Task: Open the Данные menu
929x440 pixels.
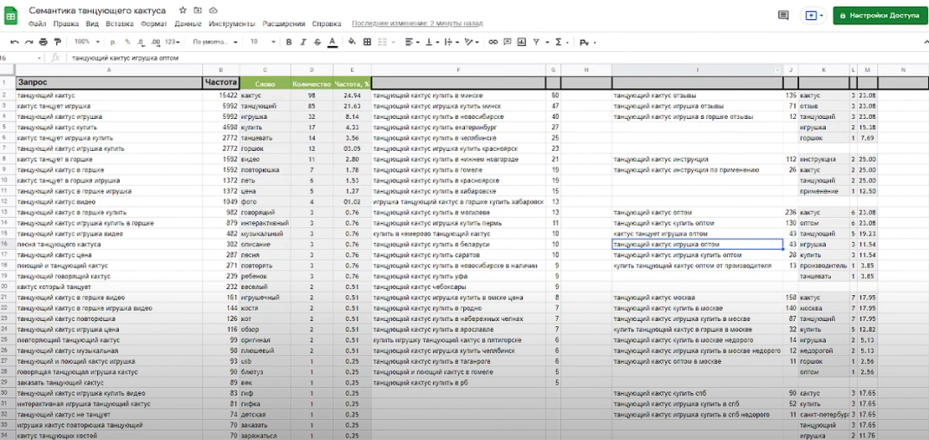Action: 188,23
